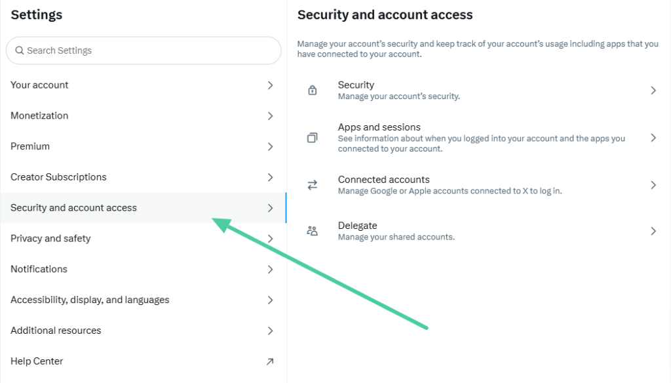The height and width of the screenshot is (383, 671).
Task: Click the Connected accounts row chevron
Action: 653,185
